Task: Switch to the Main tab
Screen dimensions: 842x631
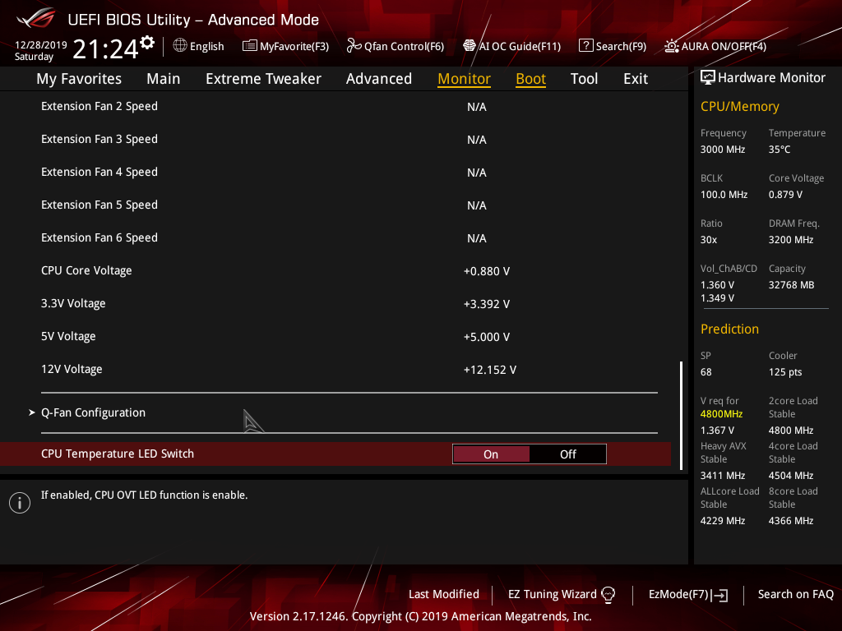Action: pos(164,79)
